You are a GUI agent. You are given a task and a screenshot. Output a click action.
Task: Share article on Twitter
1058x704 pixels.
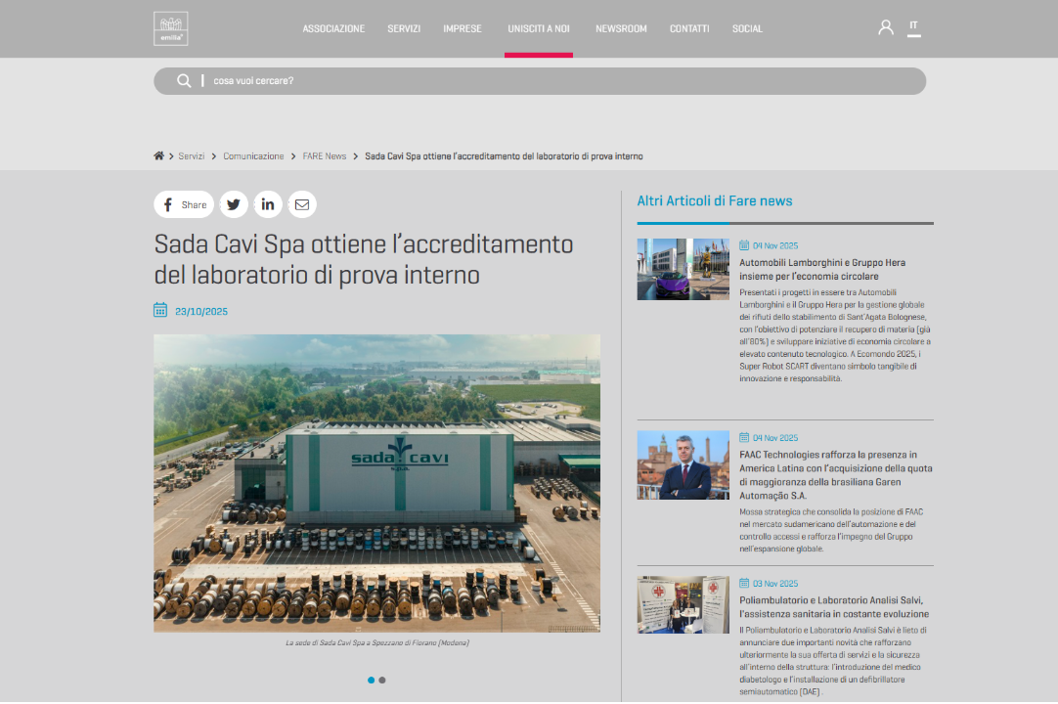tap(234, 204)
